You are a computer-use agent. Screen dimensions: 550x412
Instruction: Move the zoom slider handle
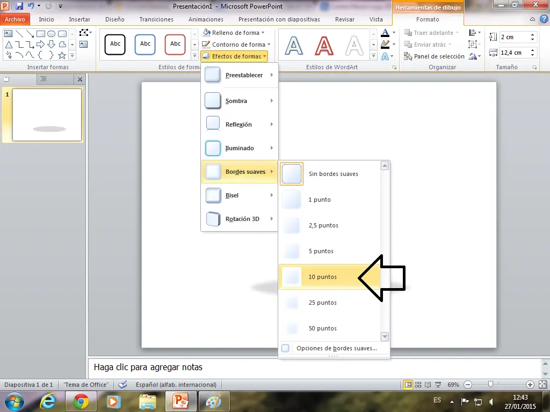point(491,385)
